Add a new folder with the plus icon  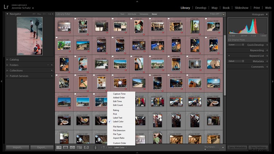pos(52,65)
